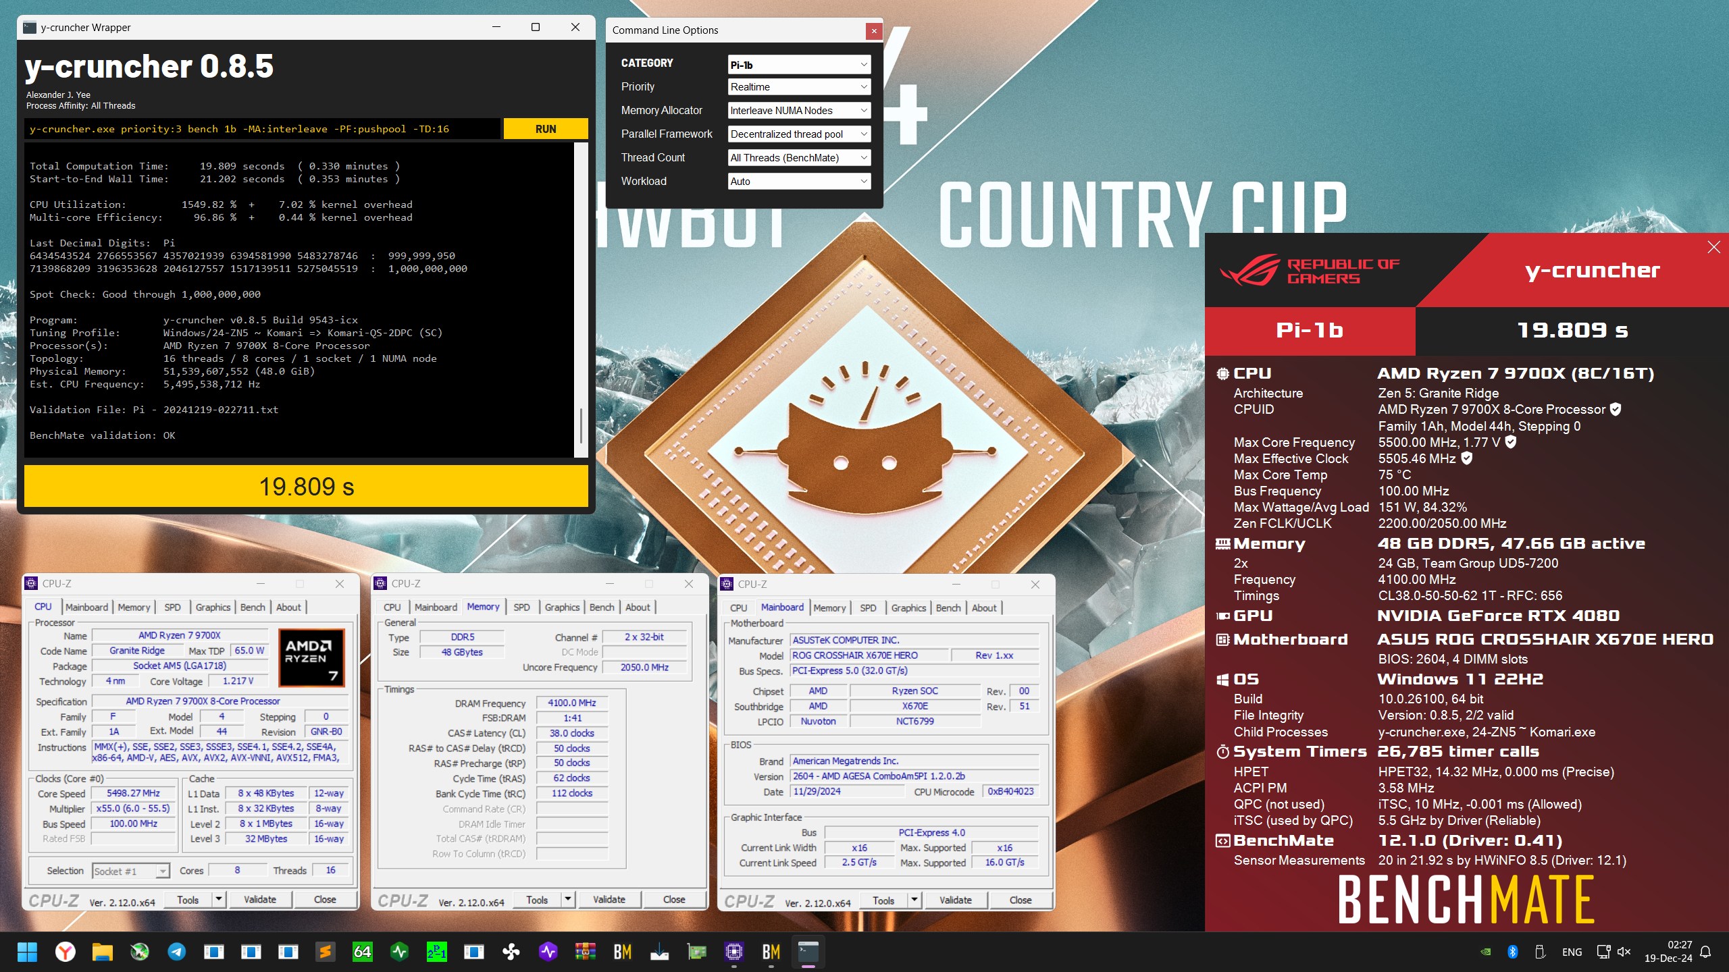This screenshot has width=1729, height=972.
Task: Open Tools dropdown arrow in CPU-Z CPU window
Action: (218, 899)
